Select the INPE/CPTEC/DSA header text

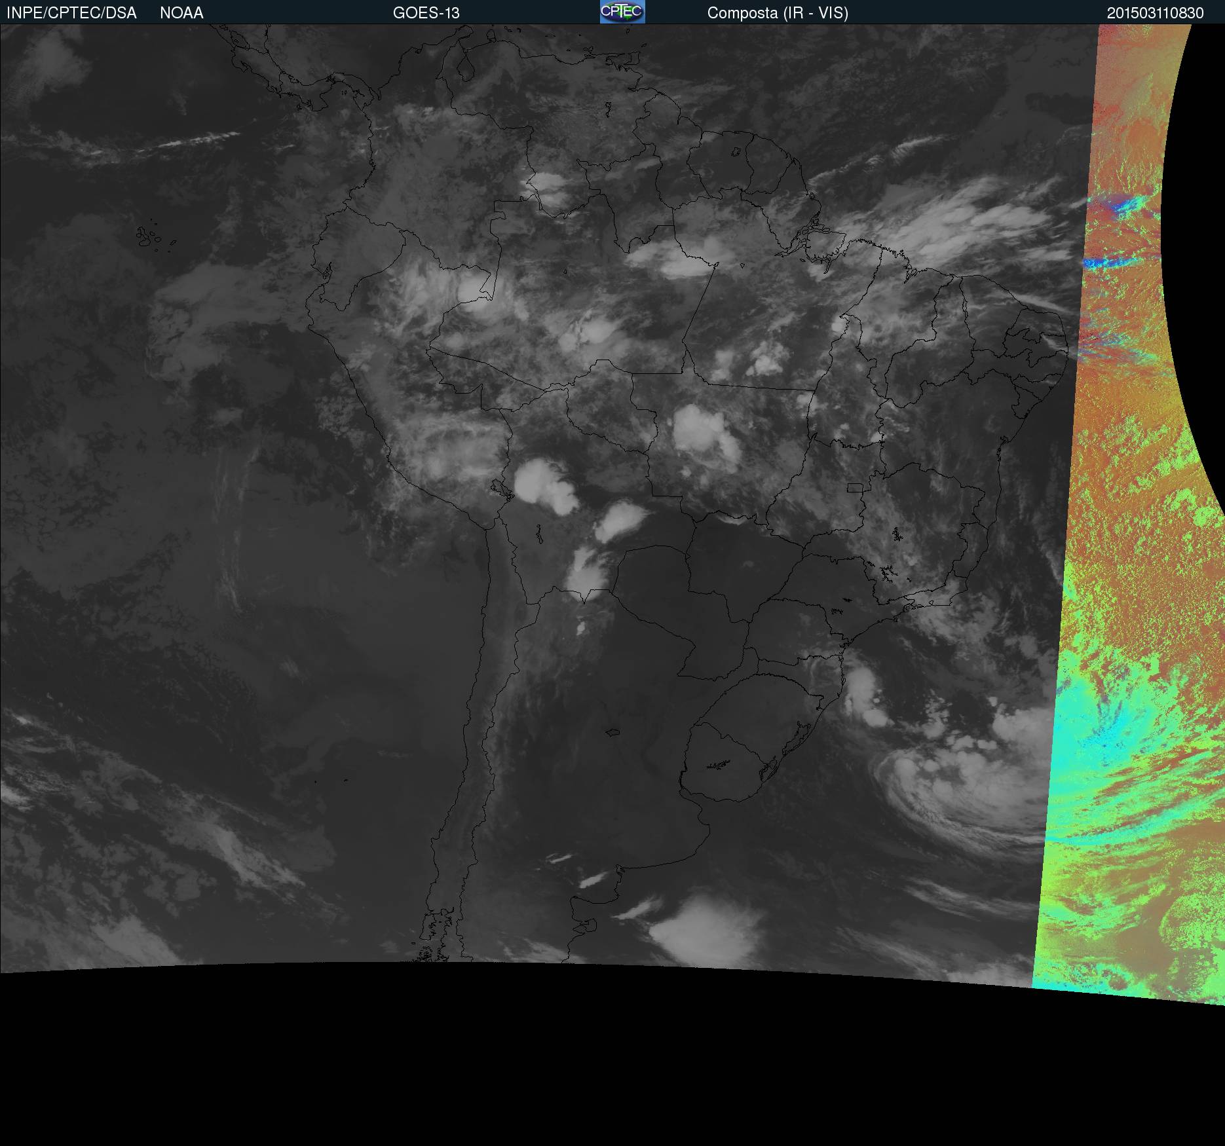point(71,13)
